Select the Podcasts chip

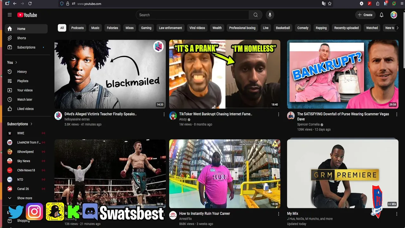78,28
